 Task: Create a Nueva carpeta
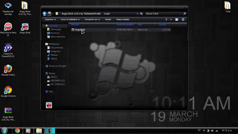pos(123,19)
